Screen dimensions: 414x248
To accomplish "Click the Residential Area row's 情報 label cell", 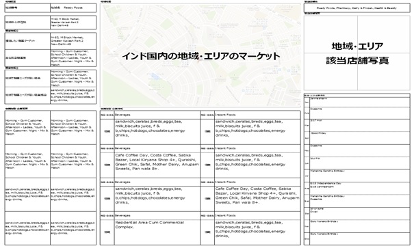I will click(x=107, y=232).
